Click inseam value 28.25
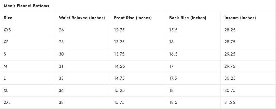This screenshot has width=276, height=109. pyautogui.click(x=230, y=30)
